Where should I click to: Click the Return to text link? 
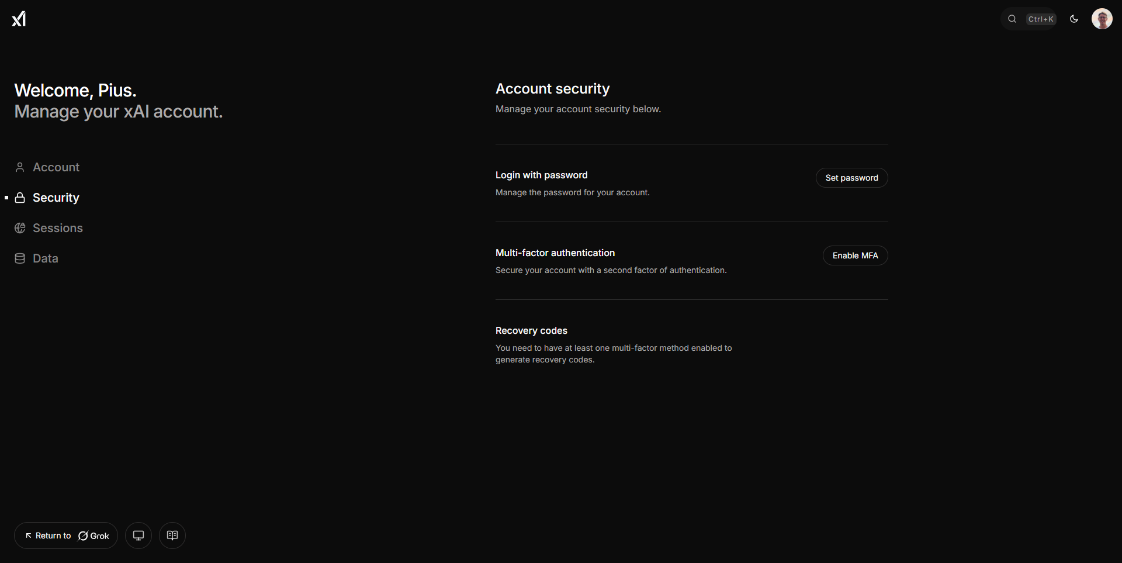[53, 536]
